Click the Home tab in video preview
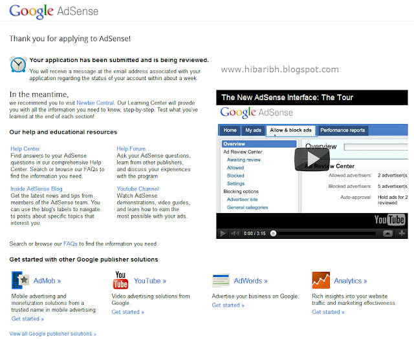This screenshot has width=414, height=339. (230, 130)
